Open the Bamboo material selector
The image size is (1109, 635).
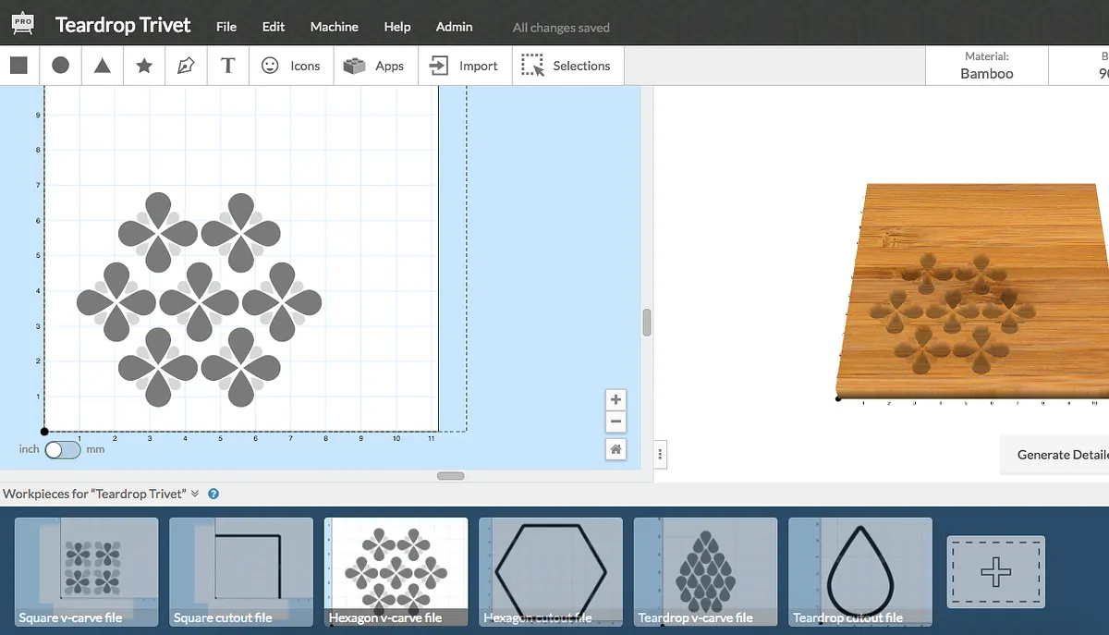pyautogui.click(x=986, y=66)
